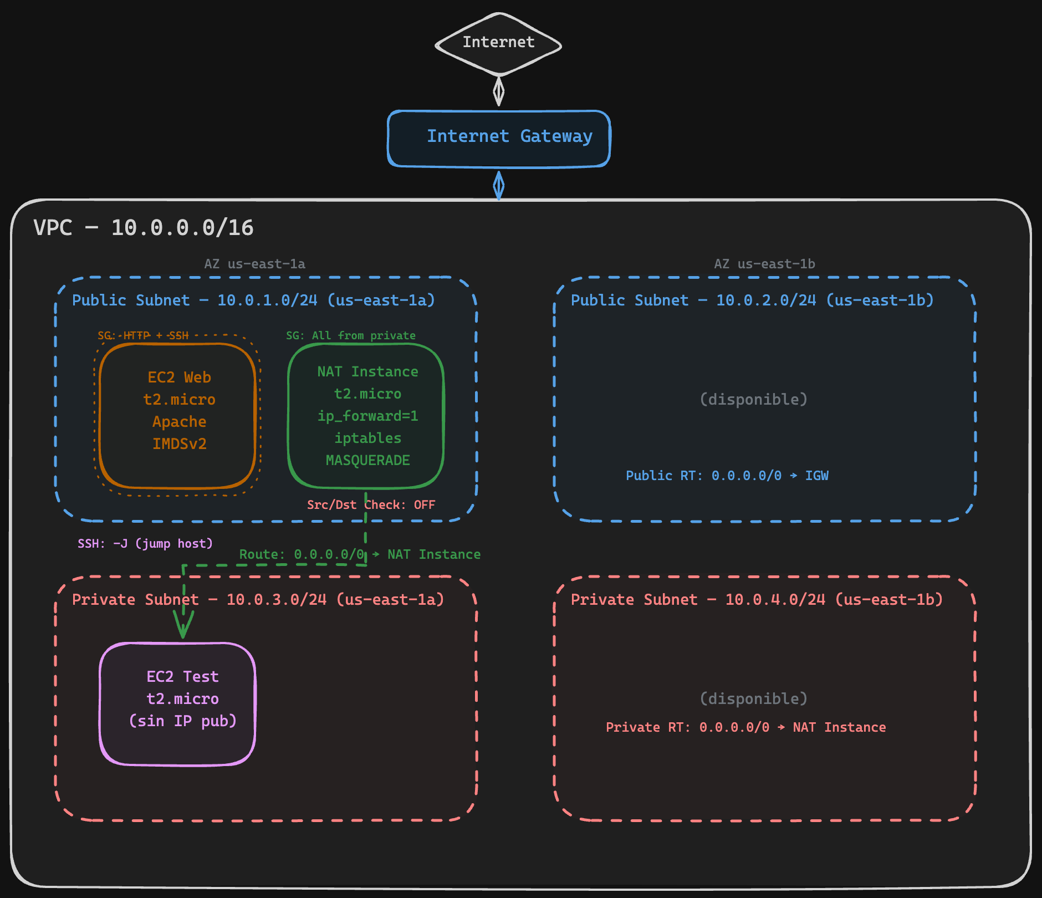Click the Private Subnet 10.0.3.0/24 label
1042x898 pixels.
pos(258,600)
